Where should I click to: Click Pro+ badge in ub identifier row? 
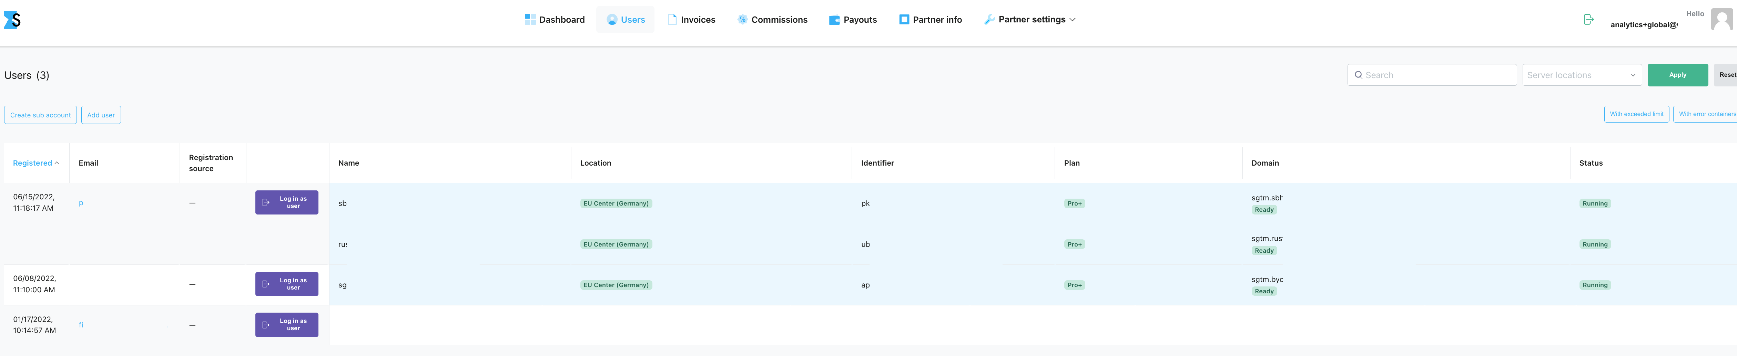(x=1074, y=245)
